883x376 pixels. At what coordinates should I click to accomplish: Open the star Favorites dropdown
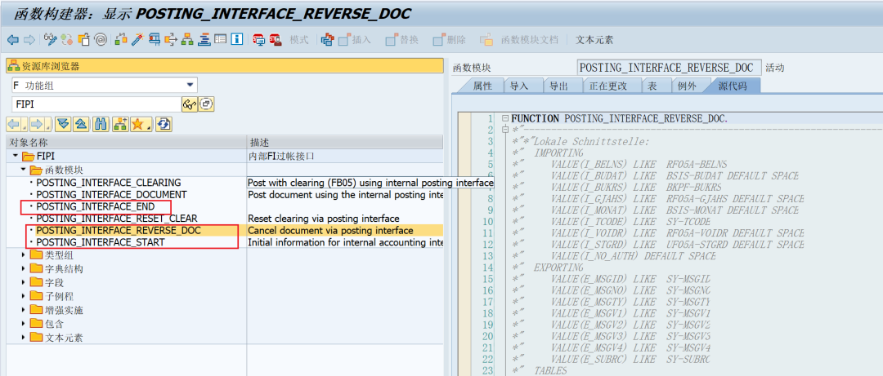click(141, 124)
